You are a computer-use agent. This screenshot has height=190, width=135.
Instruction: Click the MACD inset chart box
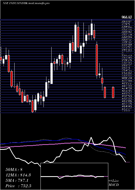click(x=74, y=176)
